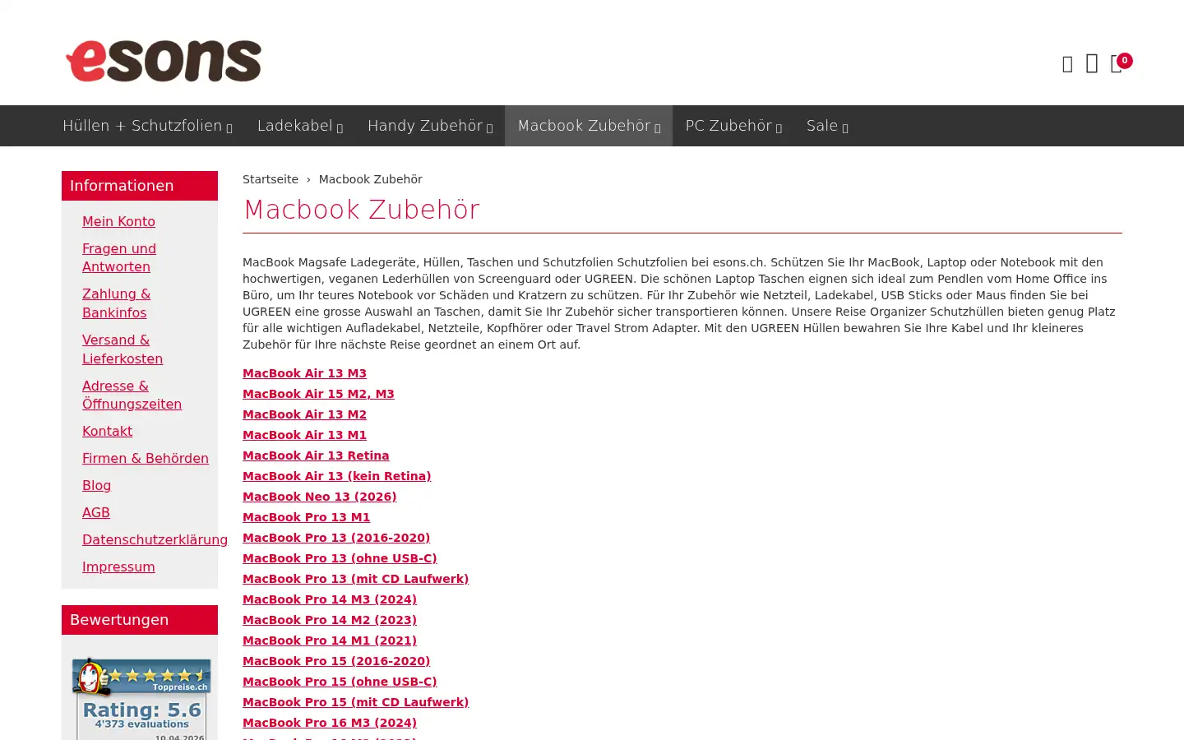Expand the Hüllen + Schutzfolien dropdown arrow
The height and width of the screenshot is (740, 1184).
[229, 127]
